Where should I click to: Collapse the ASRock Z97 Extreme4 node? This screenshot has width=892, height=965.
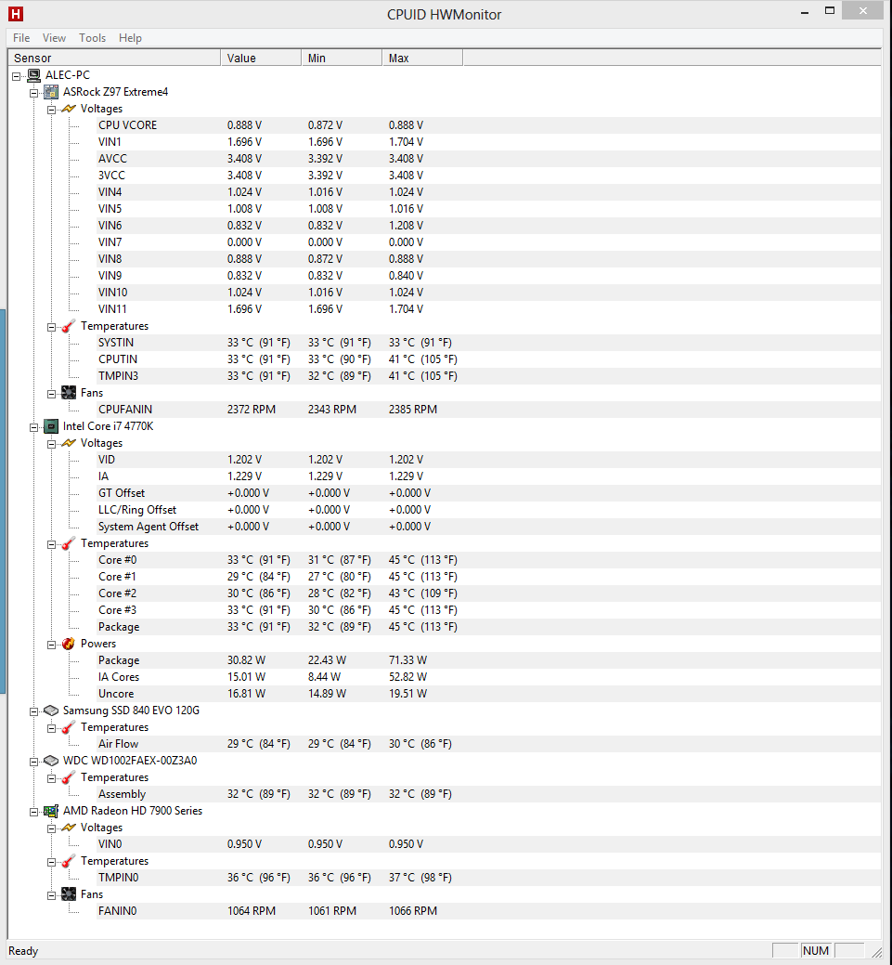tap(33, 93)
